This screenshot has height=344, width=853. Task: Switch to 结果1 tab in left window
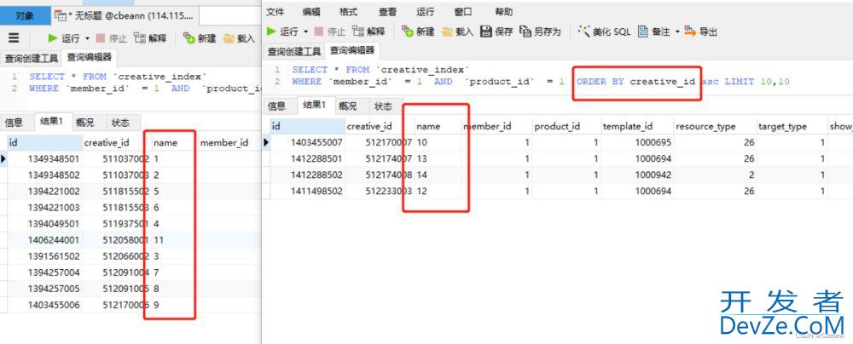[x=52, y=121]
